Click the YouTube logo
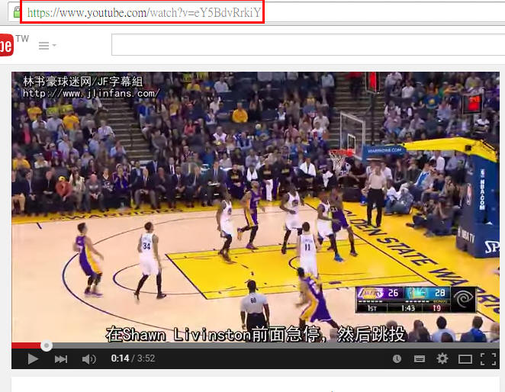The height and width of the screenshot is (392, 505). (x=6, y=45)
